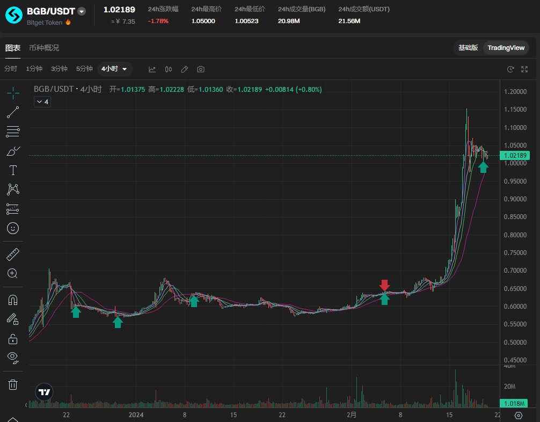This screenshot has height=422, width=540.
Task: Select the 5分钟 interval
Action: 84,69
